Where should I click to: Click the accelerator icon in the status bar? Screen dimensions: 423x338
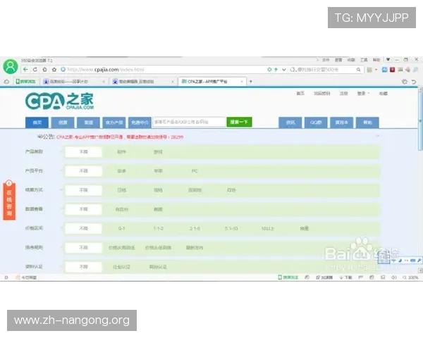pos(324,277)
